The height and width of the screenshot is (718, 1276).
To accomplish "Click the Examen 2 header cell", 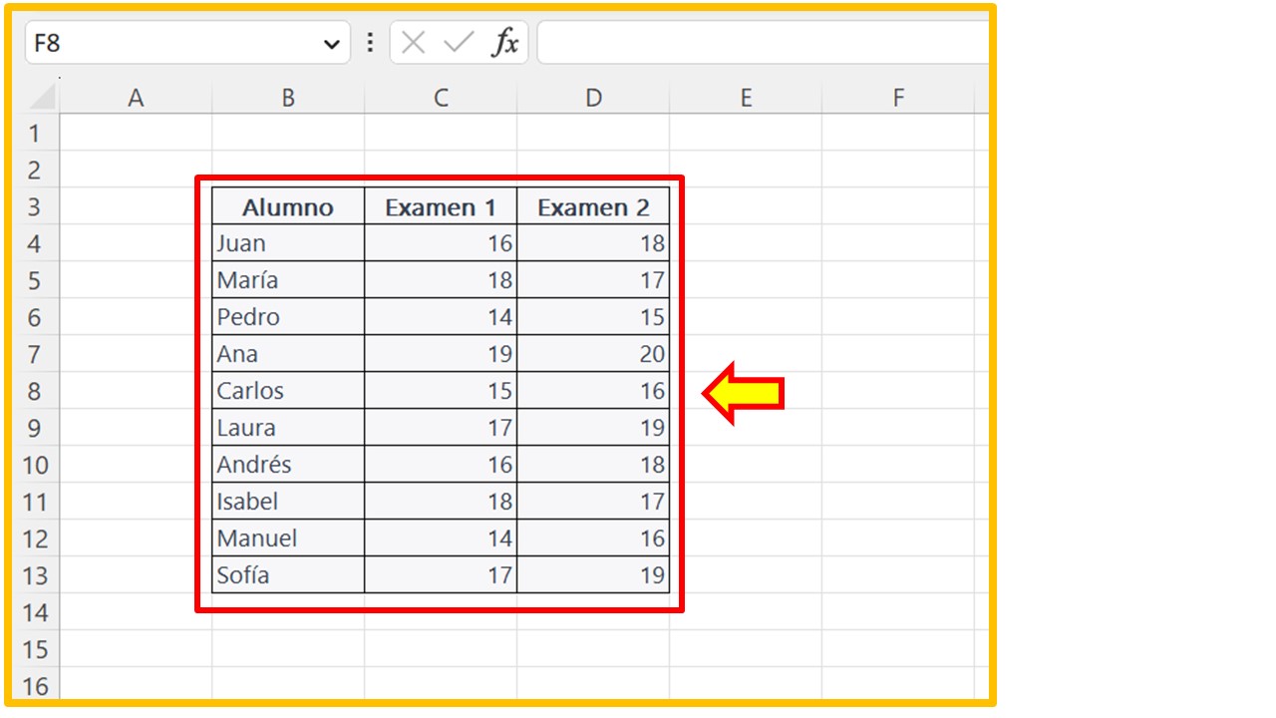I will [x=594, y=206].
